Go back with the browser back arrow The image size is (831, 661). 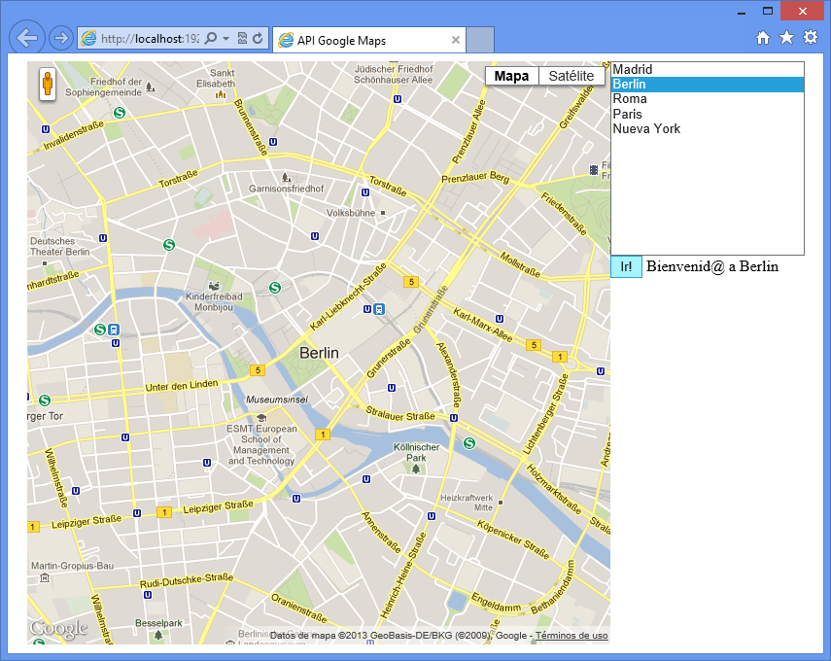pyautogui.click(x=26, y=38)
